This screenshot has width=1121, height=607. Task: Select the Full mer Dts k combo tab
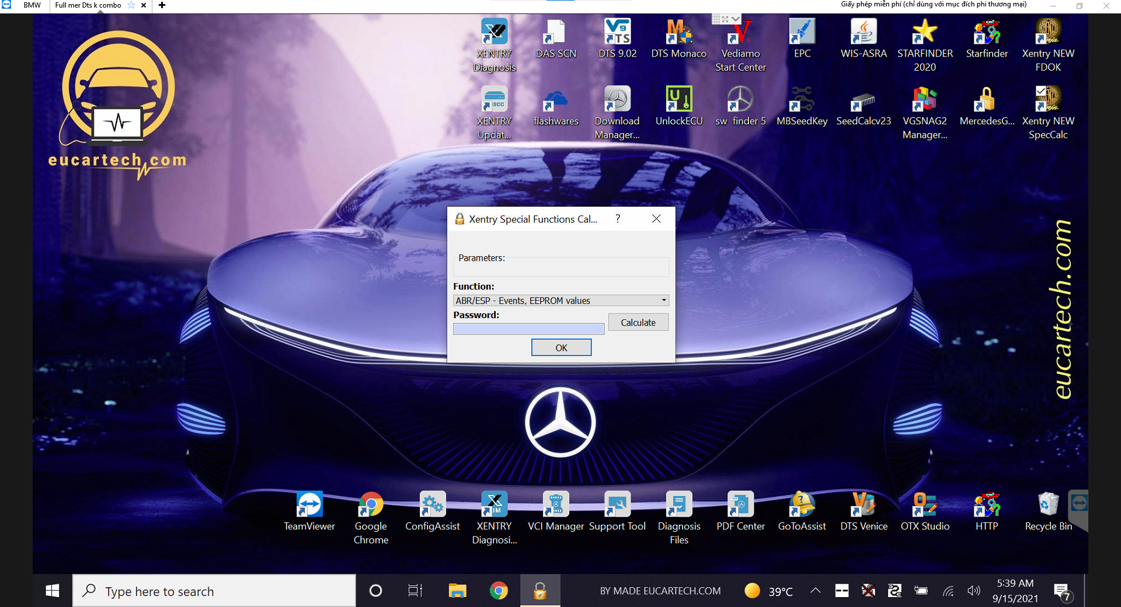(88, 5)
